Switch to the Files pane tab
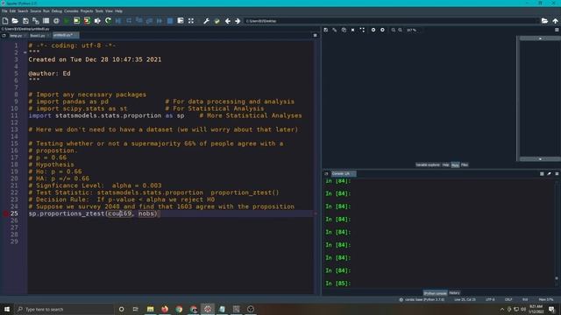Screen dimensions: 561x315 pos(465,165)
